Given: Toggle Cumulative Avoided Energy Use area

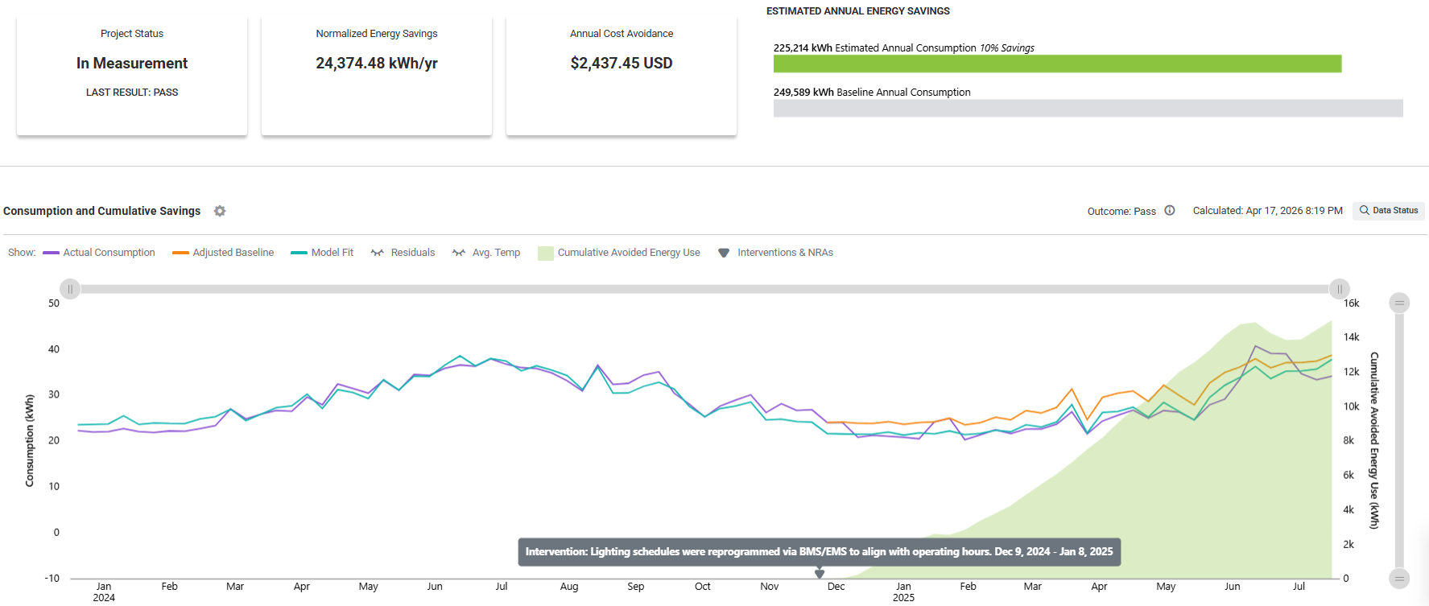Looking at the screenshot, I should 619,253.
